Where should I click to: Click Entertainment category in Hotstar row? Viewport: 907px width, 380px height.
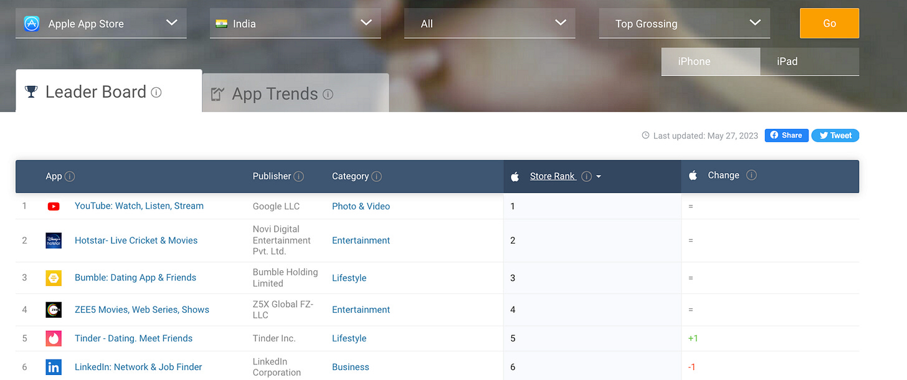click(x=361, y=240)
